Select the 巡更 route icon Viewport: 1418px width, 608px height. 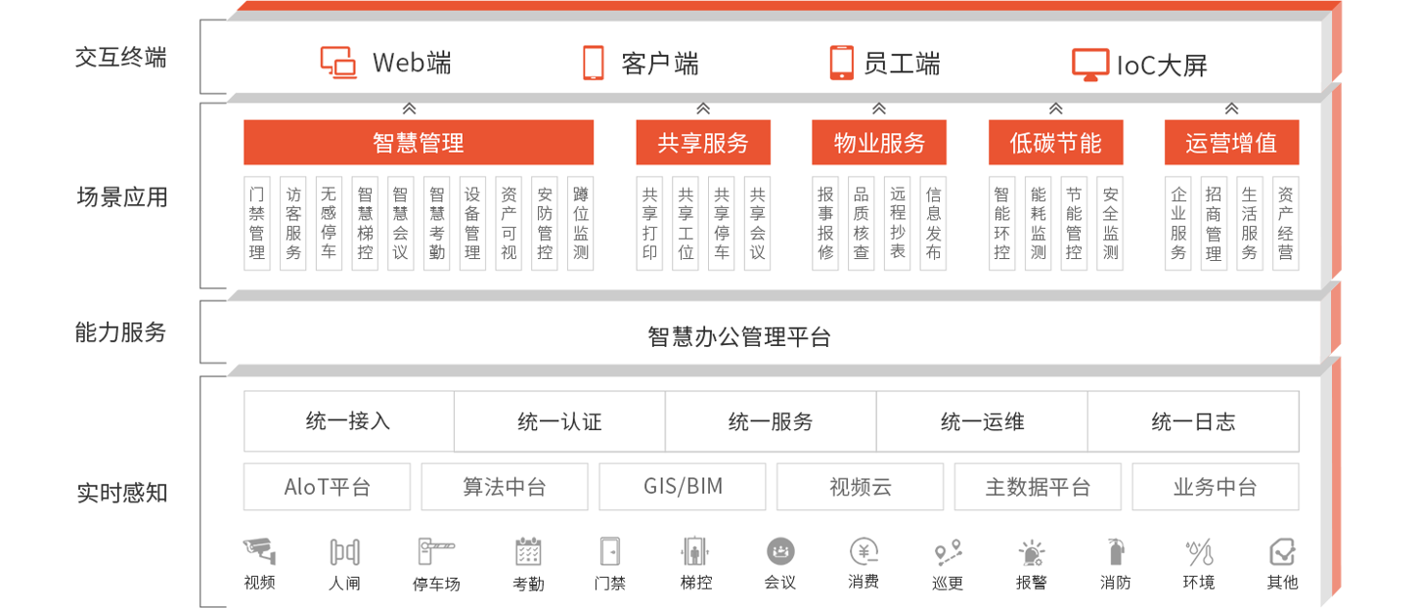point(948,552)
